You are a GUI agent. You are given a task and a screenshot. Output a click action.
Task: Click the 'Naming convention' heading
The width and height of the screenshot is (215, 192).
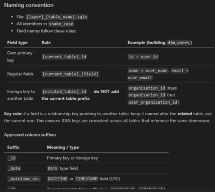tap(29, 5)
